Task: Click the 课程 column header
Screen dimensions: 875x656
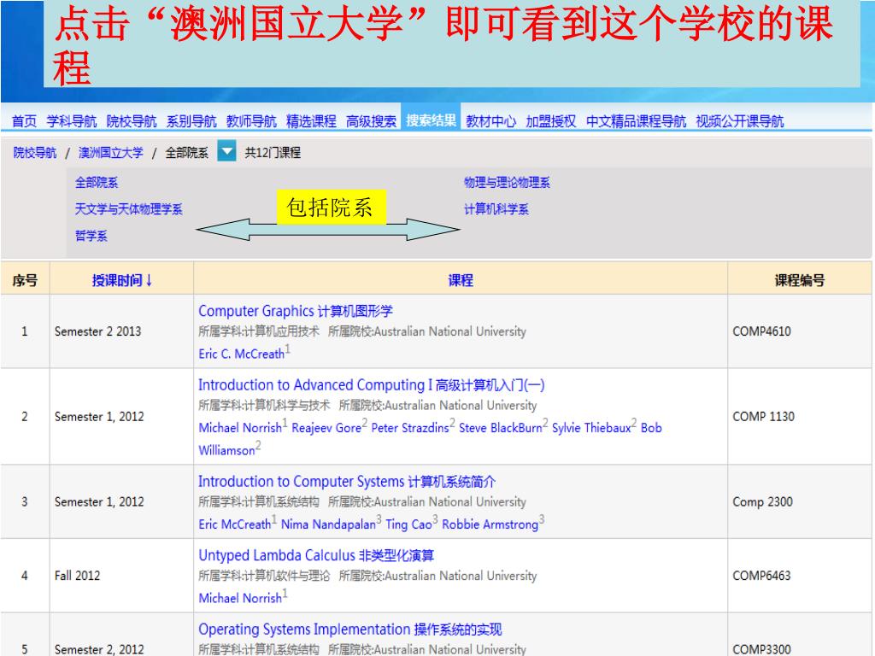Action: tap(461, 280)
